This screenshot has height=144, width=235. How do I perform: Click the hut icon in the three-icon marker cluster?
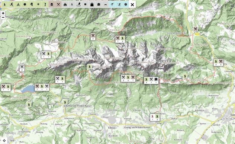point(156,79)
